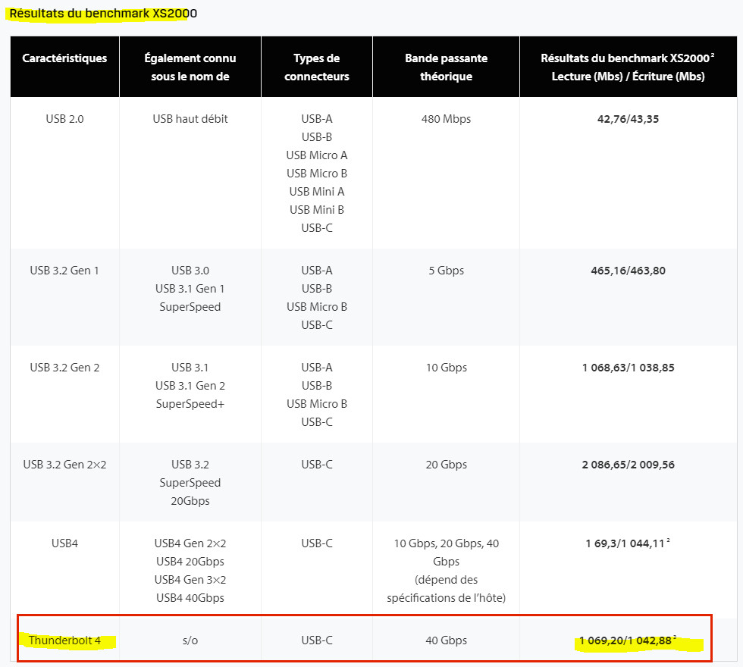The image size is (743, 667).
Task: Select the "42,76/43,35" benchmark result
Action: pos(628,119)
